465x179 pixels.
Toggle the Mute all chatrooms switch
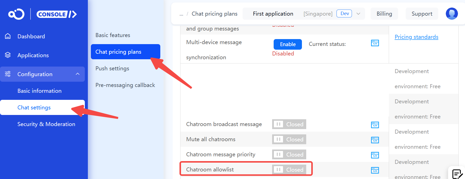coord(289,139)
